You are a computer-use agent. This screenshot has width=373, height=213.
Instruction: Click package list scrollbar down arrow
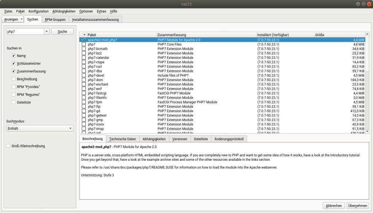pyautogui.click(x=367, y=131)
